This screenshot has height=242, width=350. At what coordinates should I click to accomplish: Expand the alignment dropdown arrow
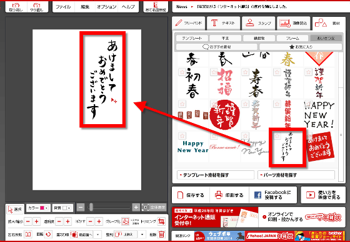click(142, 235)
